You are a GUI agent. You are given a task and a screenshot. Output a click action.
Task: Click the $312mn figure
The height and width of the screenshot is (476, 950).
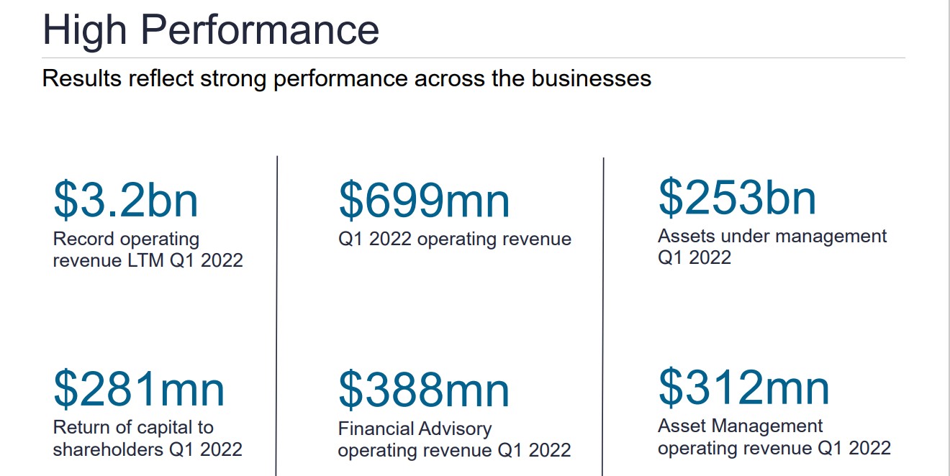point(743,386)
